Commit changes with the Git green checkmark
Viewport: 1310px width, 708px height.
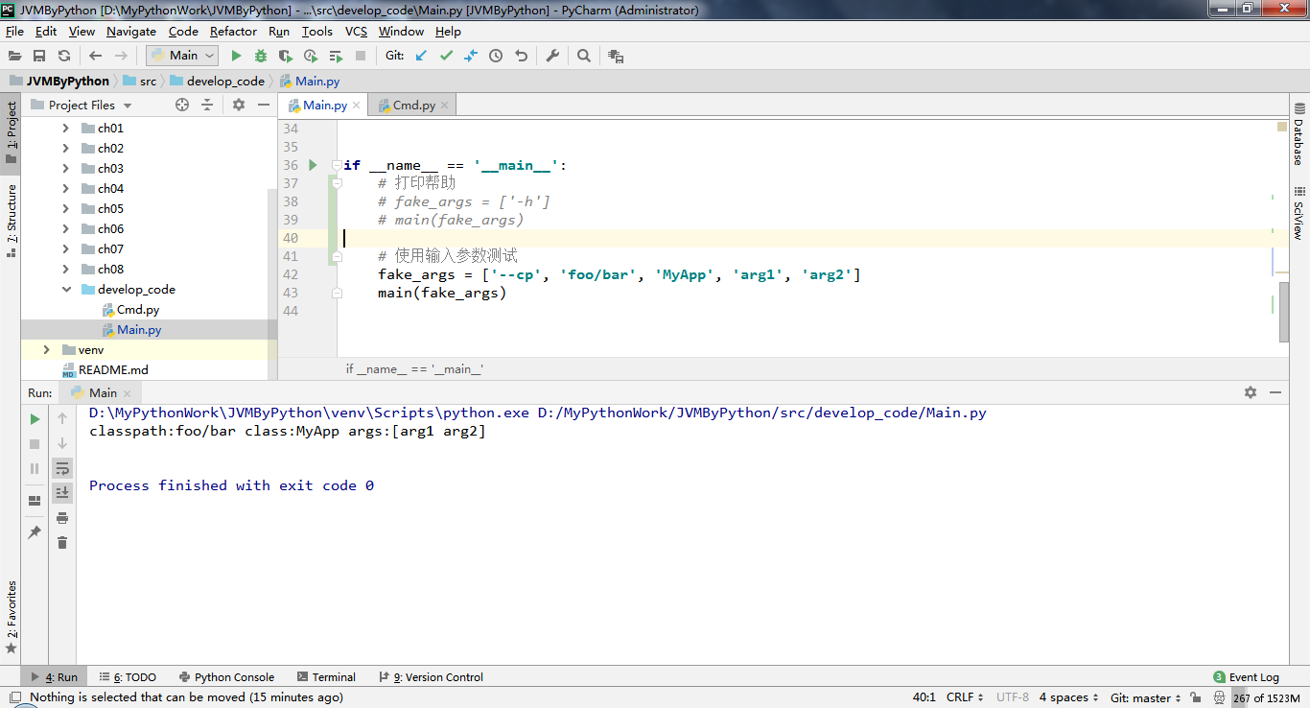[446, 56]
